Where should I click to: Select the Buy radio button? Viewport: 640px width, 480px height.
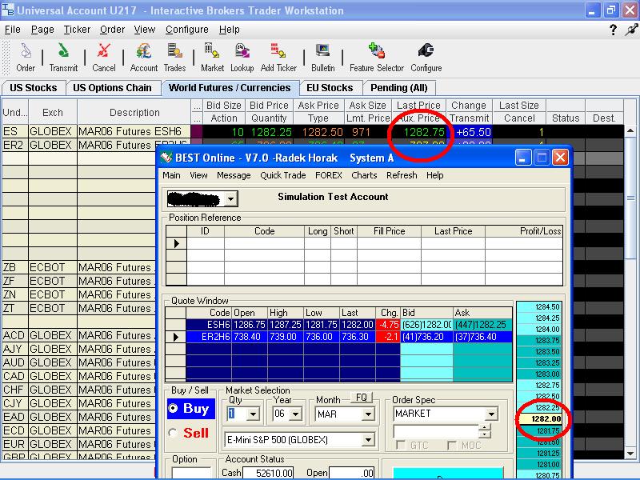174,408
